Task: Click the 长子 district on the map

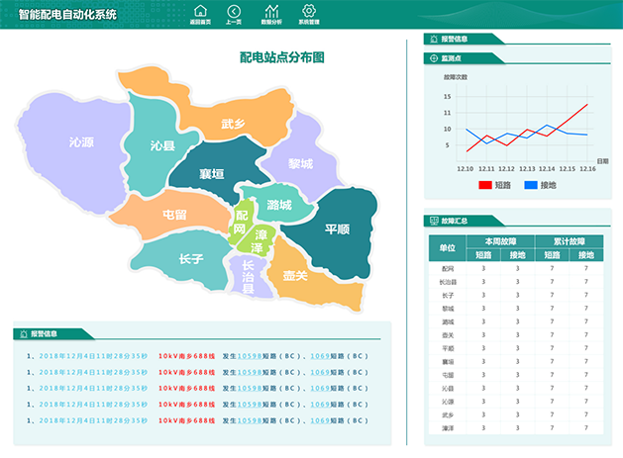Action: point(190,259)
